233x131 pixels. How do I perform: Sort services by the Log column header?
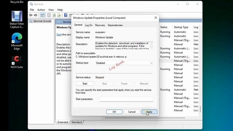196,27
